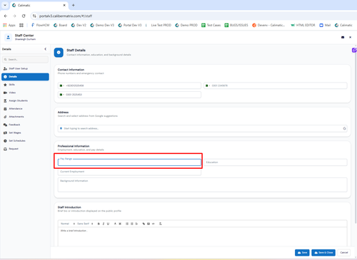357x260 pixels.
Task: Click the Google icon in address field
Action: [x=344, y=128]
